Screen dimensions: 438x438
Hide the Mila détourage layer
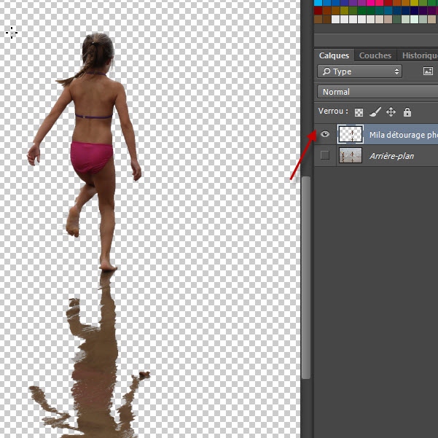point(325,134)
